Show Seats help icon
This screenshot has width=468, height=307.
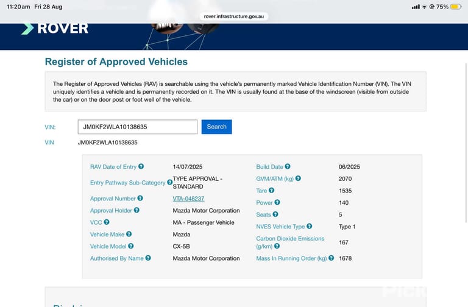point(275,214)
